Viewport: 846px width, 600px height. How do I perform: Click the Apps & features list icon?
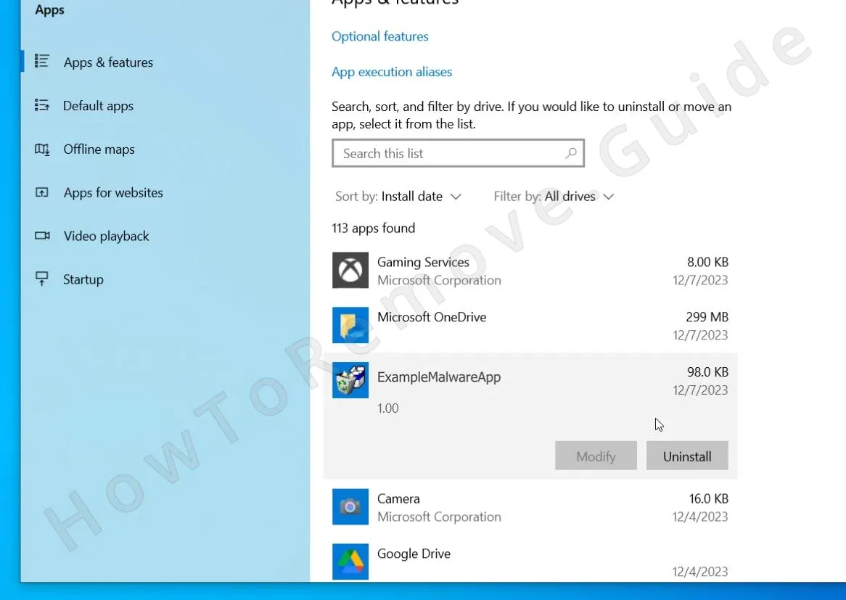coord(42,61)
